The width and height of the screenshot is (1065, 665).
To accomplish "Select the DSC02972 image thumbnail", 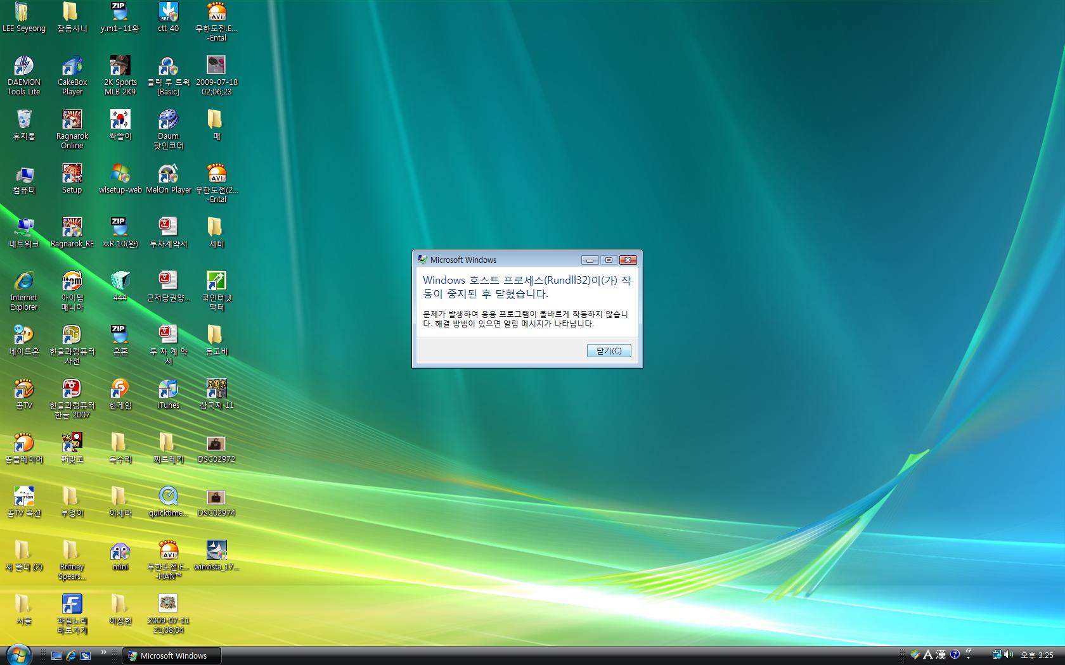I will (x=217, y=448).
